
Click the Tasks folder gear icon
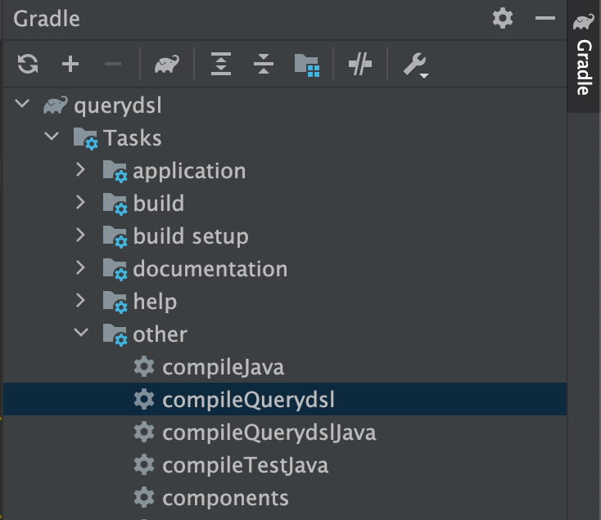click(x=85, y=138)
